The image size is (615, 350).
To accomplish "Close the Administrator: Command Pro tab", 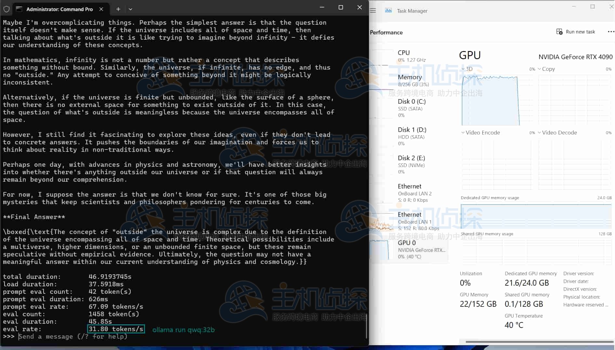I will (x=101, y=9).
